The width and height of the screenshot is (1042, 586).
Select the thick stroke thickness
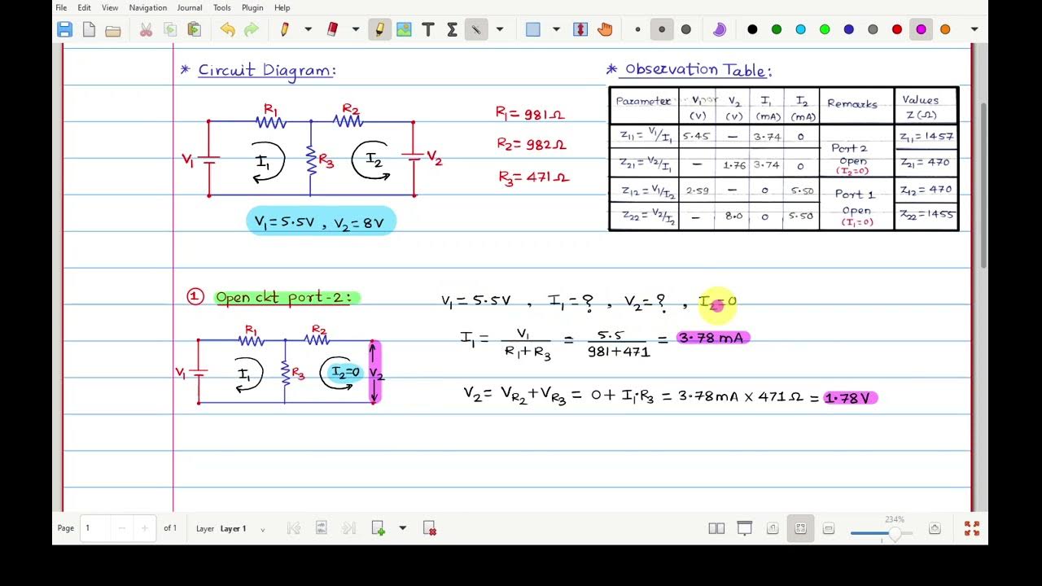click(x=686, y=30)
